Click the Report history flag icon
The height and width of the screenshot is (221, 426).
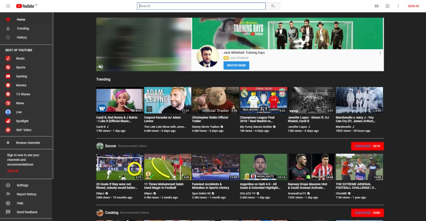[8, 194]
